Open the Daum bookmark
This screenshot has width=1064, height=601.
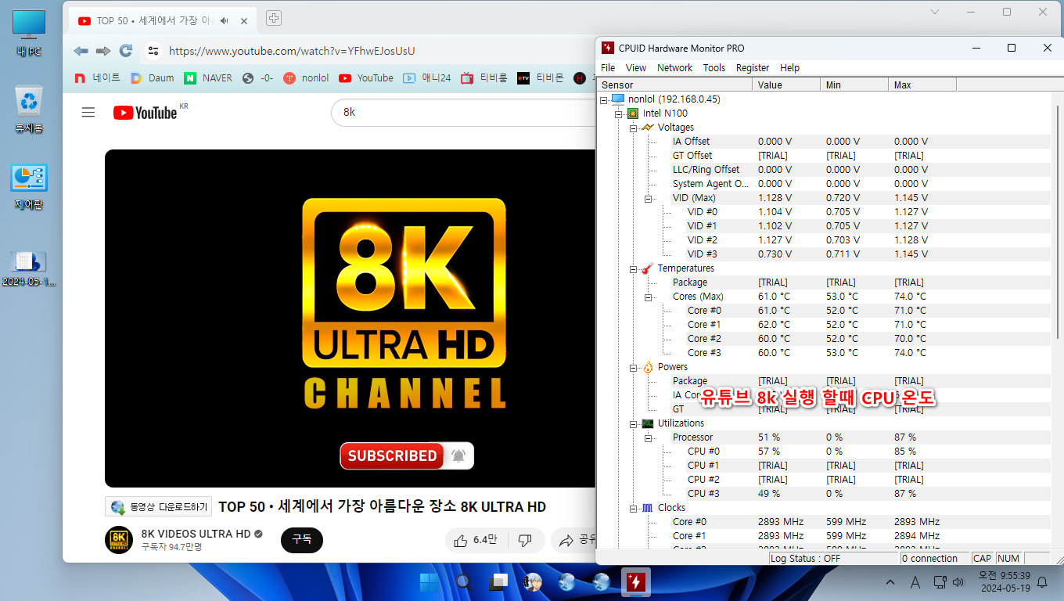point(153,77)
